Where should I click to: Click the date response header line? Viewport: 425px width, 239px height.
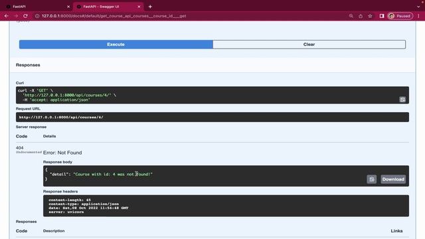pos(88,208)
